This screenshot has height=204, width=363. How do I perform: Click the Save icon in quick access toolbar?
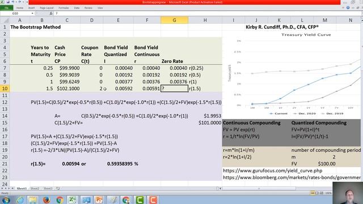click(8, 2)
